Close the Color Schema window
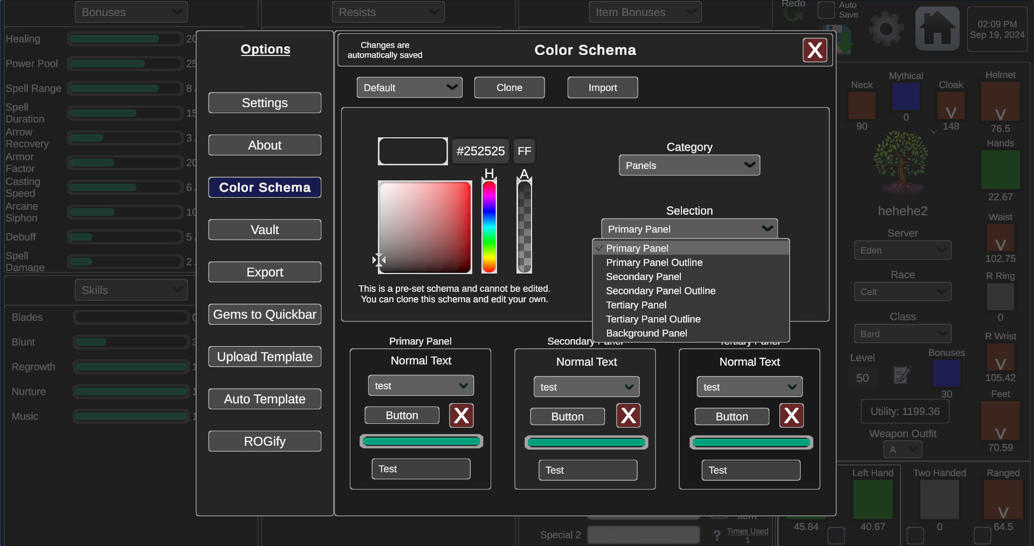 [815, 50]
